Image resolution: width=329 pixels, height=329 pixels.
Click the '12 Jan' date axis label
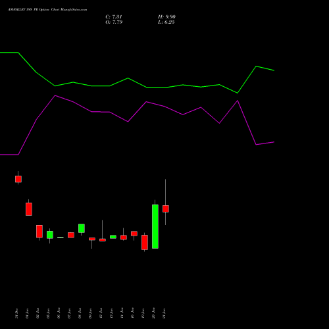101,313
